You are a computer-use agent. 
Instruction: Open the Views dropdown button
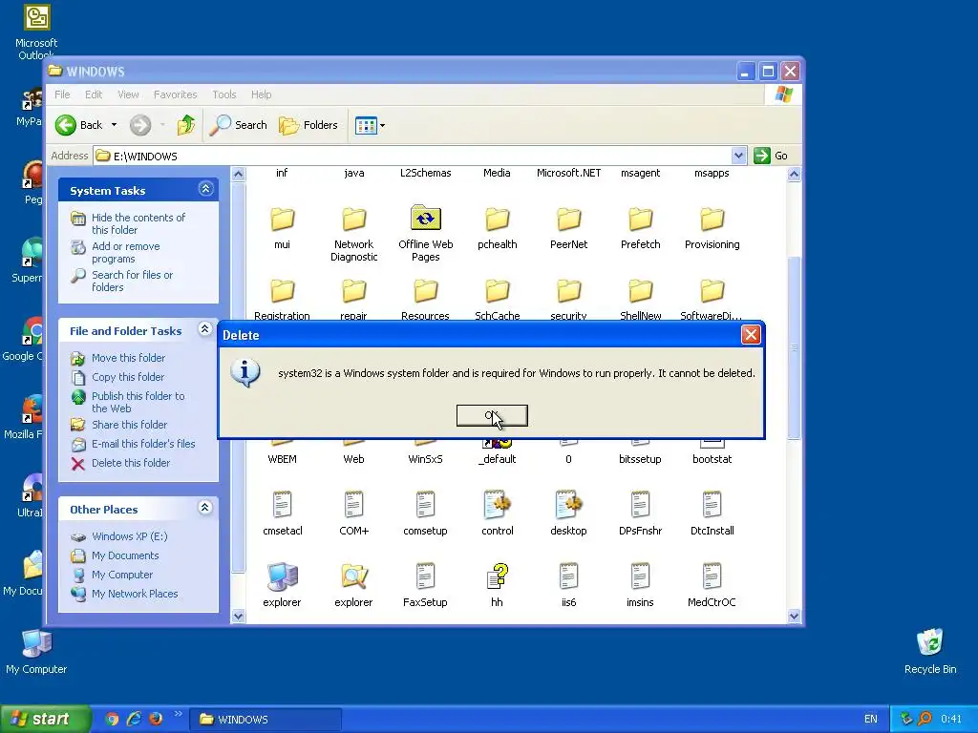370,125
